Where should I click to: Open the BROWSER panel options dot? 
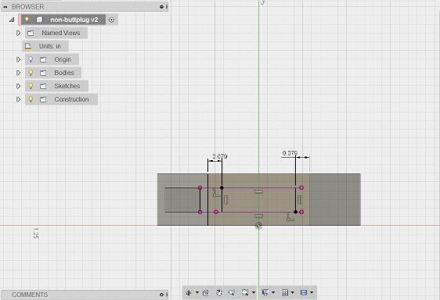click(161, 7)
